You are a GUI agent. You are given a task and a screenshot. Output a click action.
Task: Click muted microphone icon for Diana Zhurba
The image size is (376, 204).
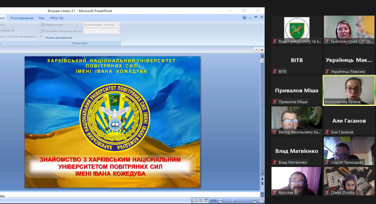[327, 193]
